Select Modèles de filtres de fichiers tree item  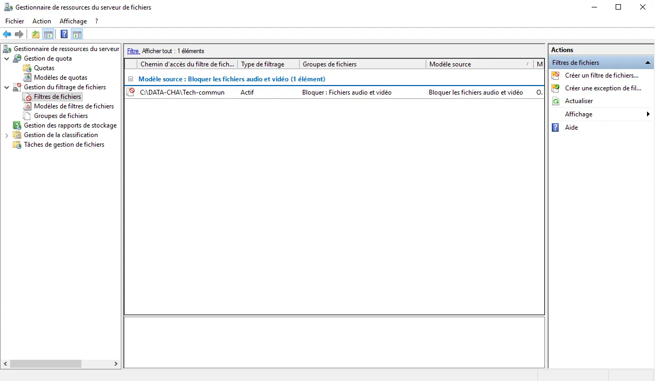[x=73, y=106]
